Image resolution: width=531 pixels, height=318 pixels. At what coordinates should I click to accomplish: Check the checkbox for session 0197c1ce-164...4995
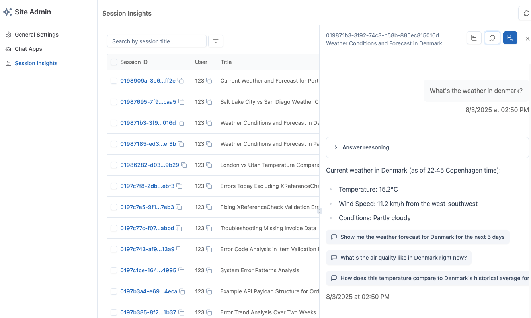114,270
